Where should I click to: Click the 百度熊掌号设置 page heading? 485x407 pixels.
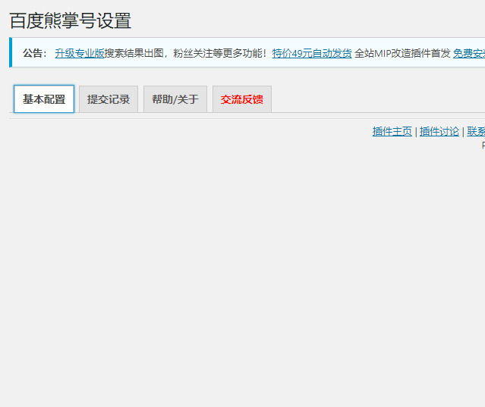click(71, 20)
